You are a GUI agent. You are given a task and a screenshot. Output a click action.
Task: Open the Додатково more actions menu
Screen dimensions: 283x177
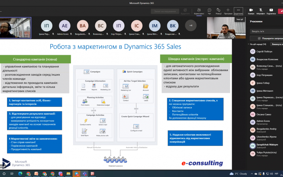tap(238, 11)
